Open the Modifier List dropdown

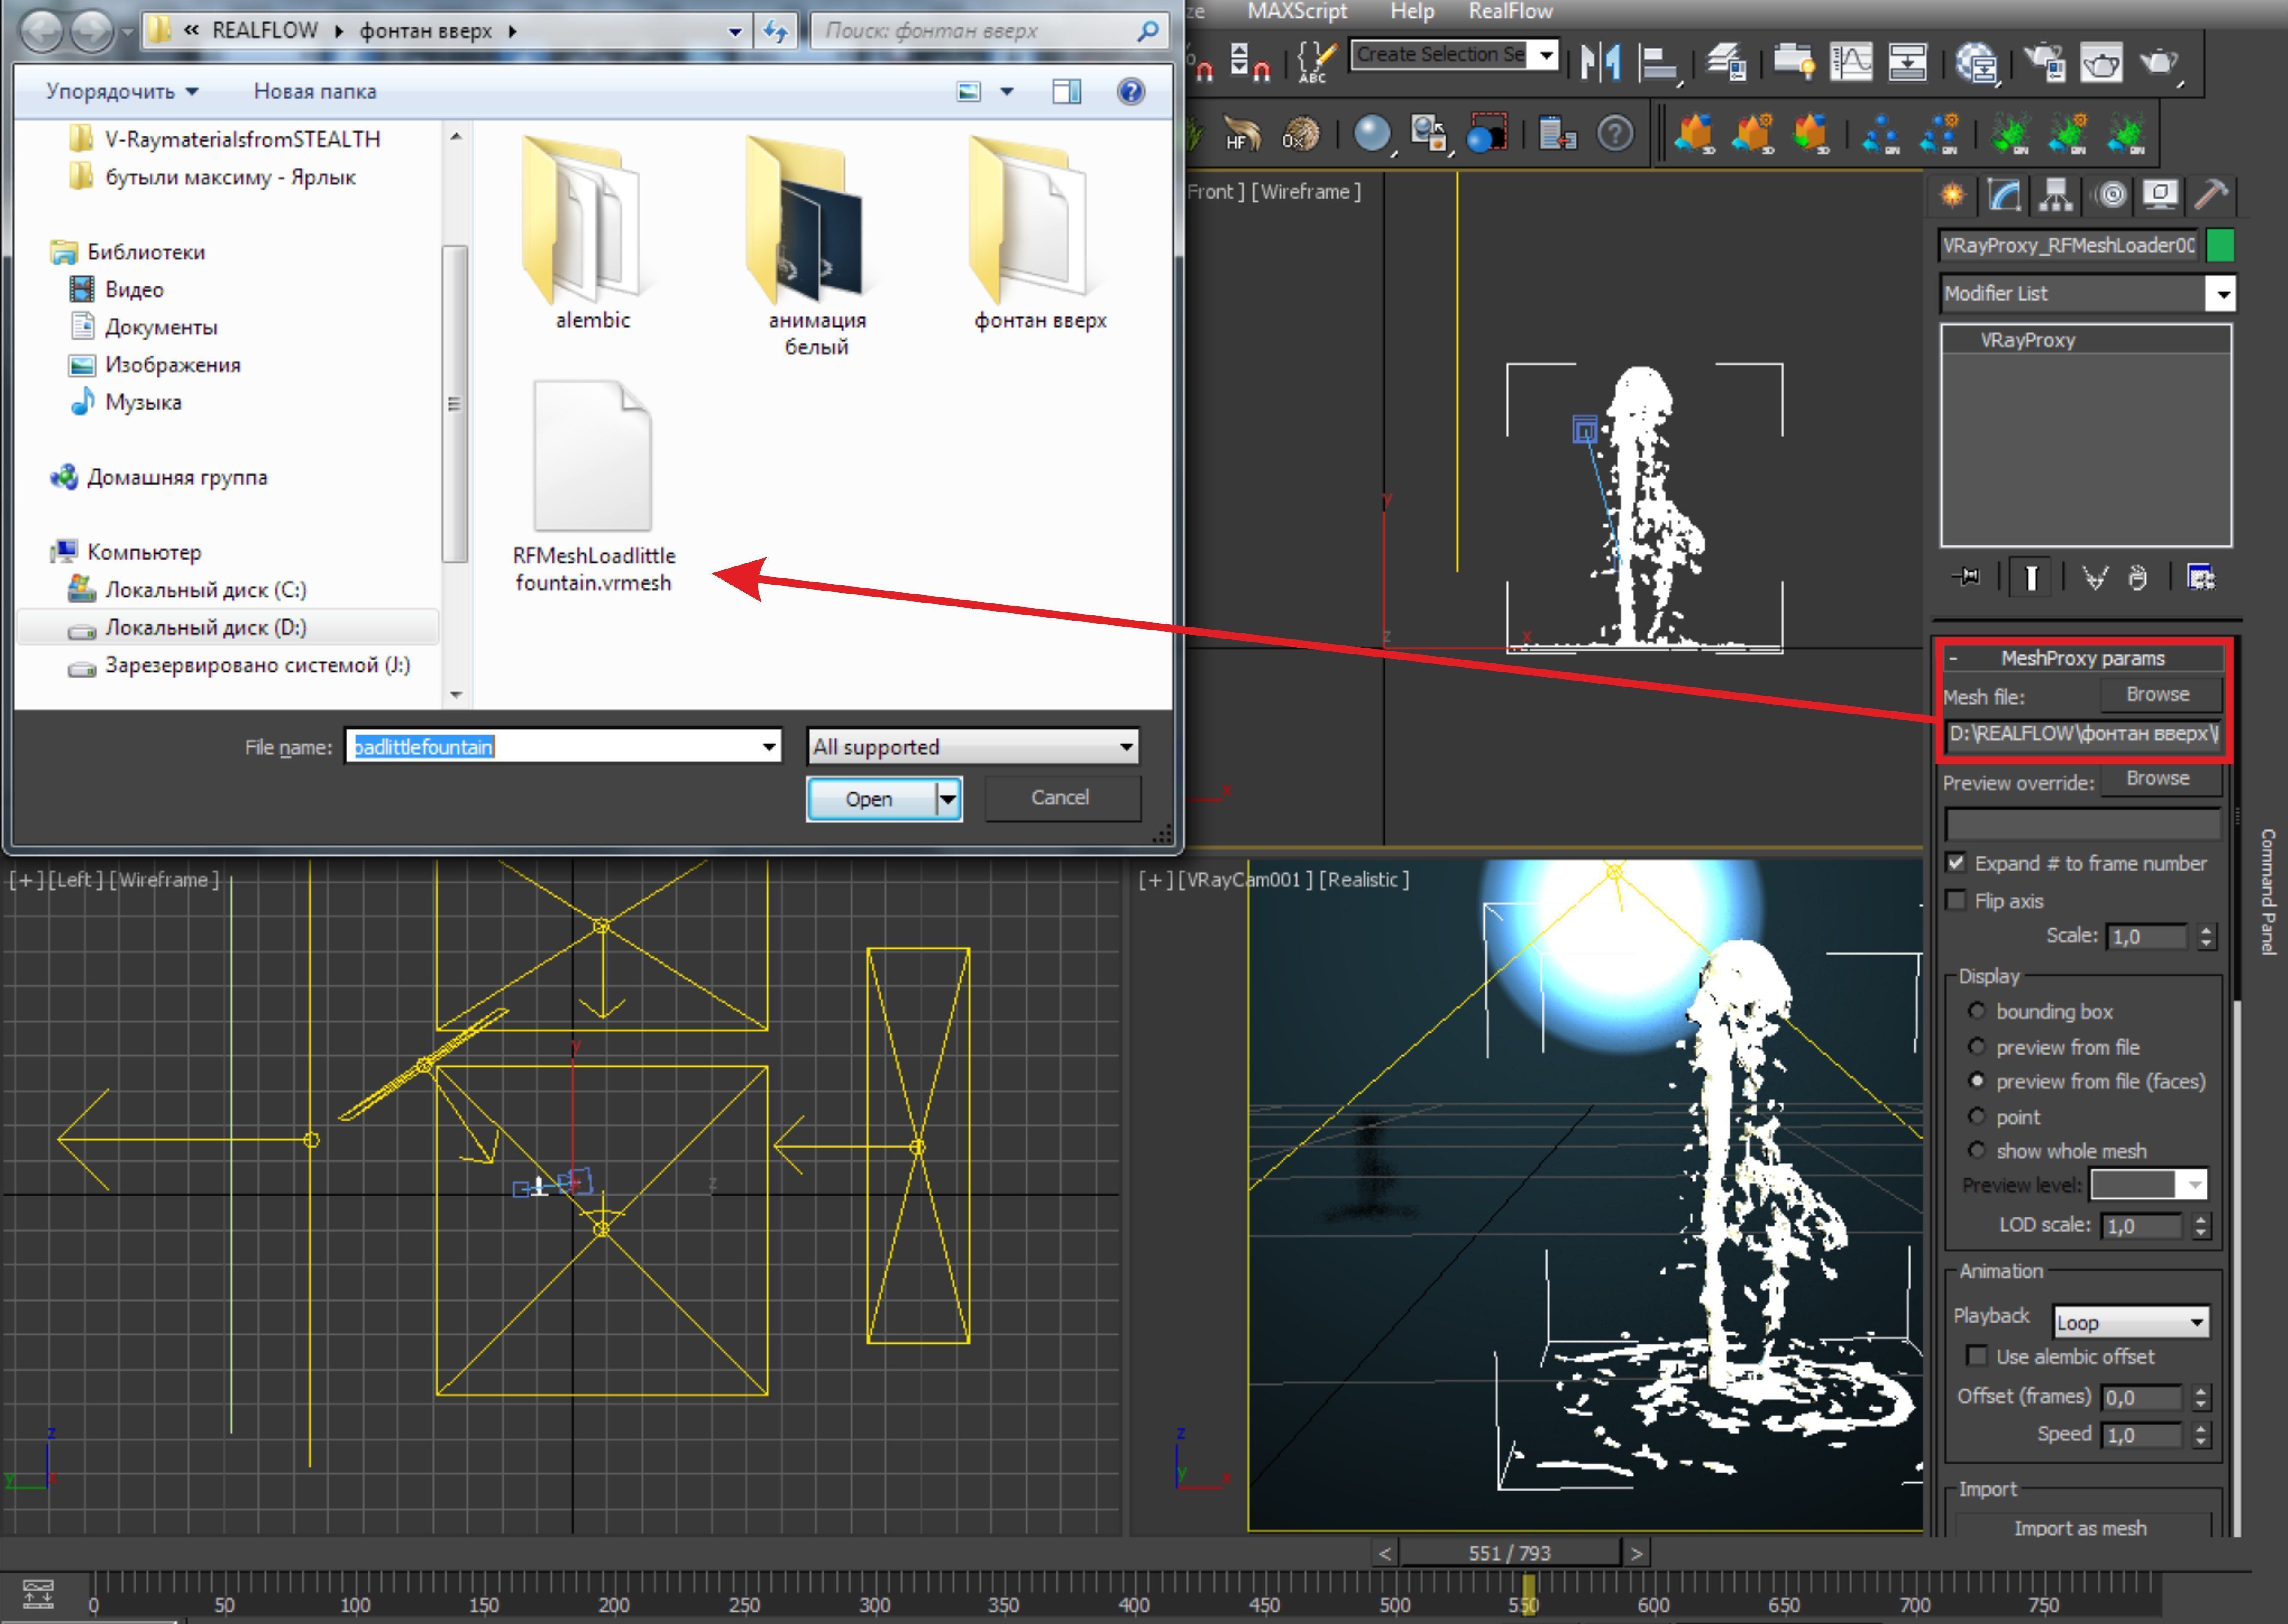[x=2222, y=294]
